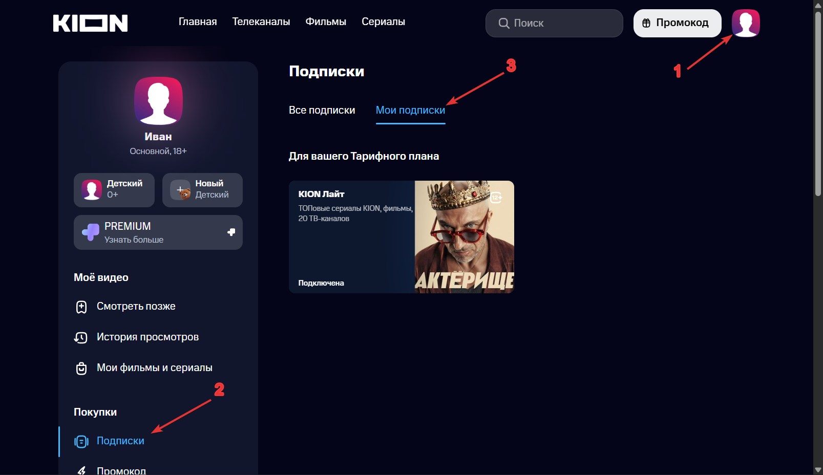Go to Фильмы section

(x=326, y=21)
